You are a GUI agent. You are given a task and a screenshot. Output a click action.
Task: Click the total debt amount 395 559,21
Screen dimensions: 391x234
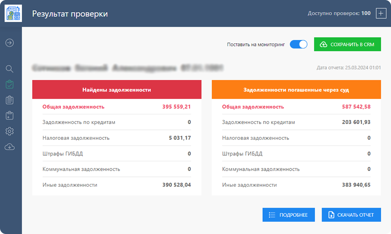point(176,107)
